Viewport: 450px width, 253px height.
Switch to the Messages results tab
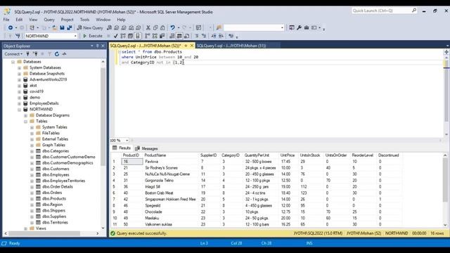(x=146, y=148)
